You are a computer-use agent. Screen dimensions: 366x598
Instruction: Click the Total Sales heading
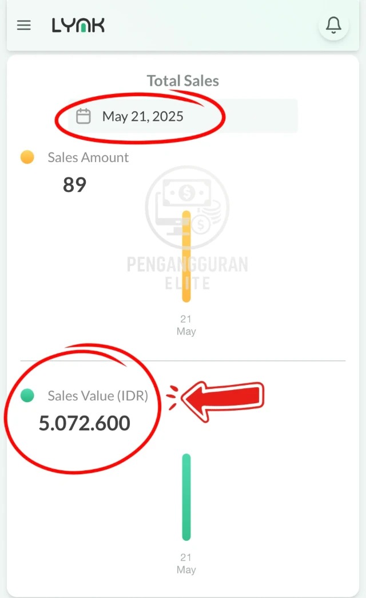(183, 81)
